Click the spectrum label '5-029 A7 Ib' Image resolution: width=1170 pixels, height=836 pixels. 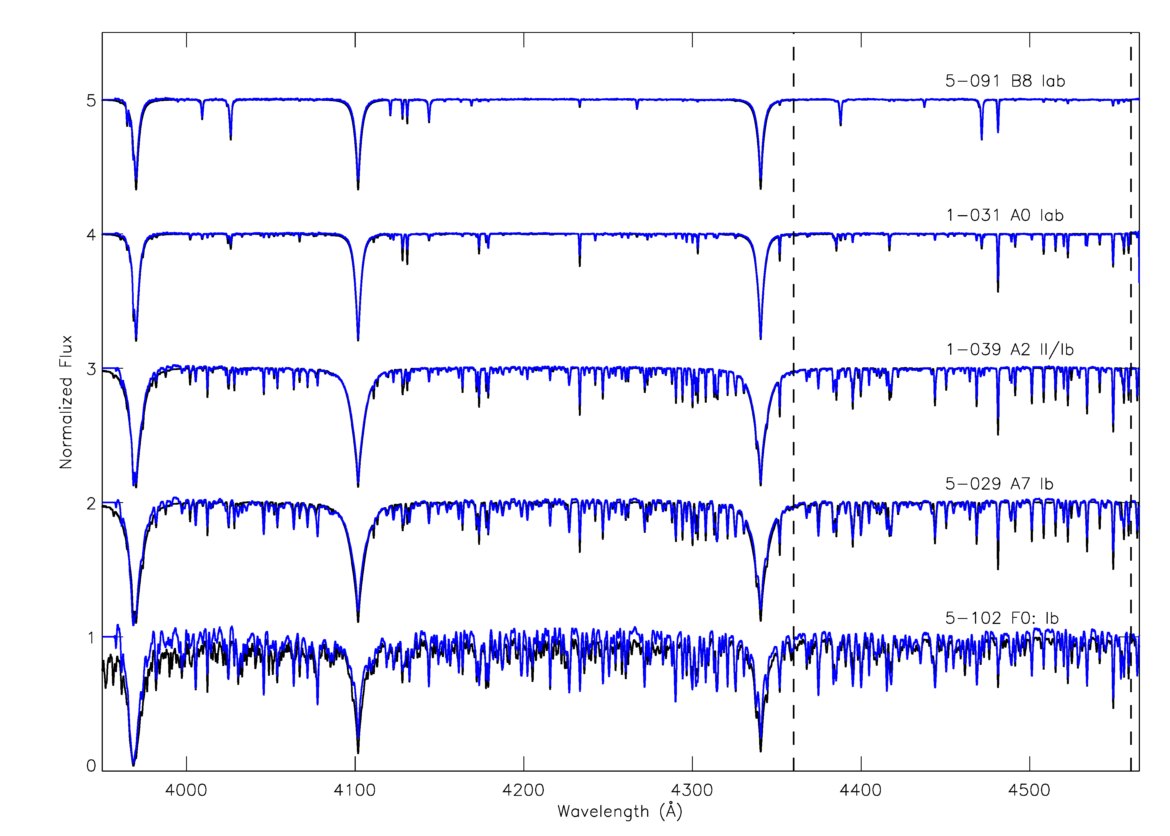[999, 484]
